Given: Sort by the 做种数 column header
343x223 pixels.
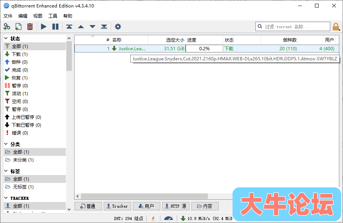Looking at the screenshot, I should coord(279,40).
